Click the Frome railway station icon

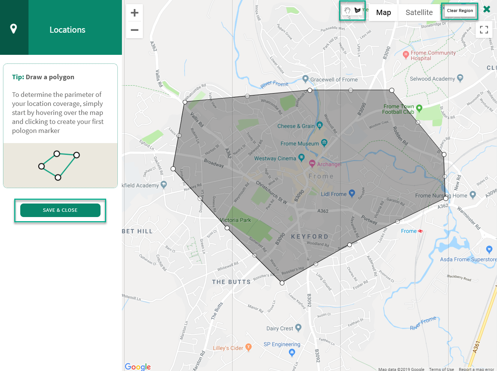420,231
